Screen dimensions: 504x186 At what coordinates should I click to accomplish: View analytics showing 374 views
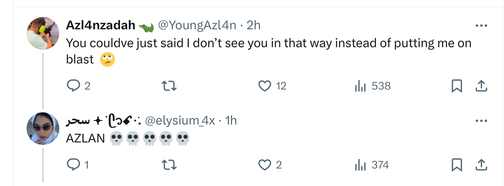[x=360, y=165]
